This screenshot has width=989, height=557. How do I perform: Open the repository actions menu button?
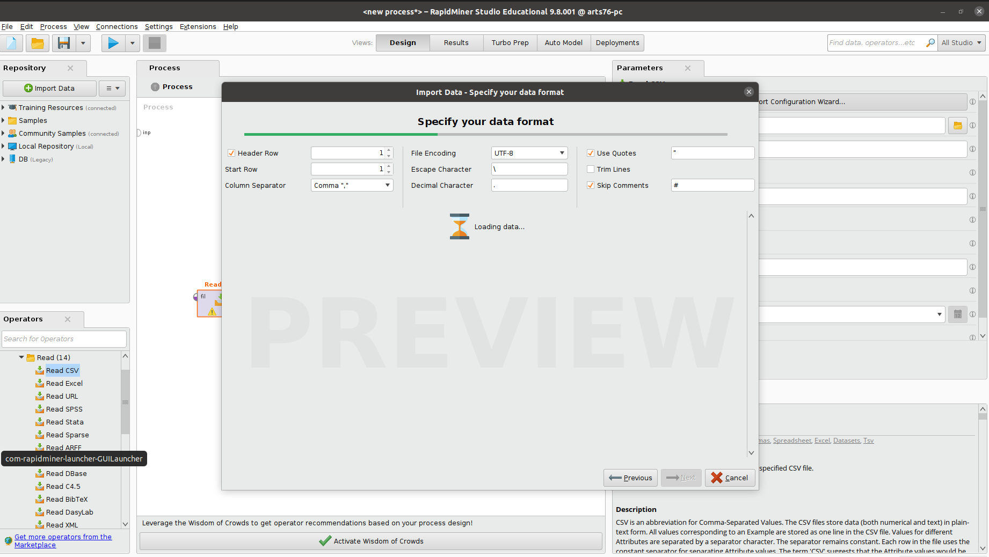112,89
